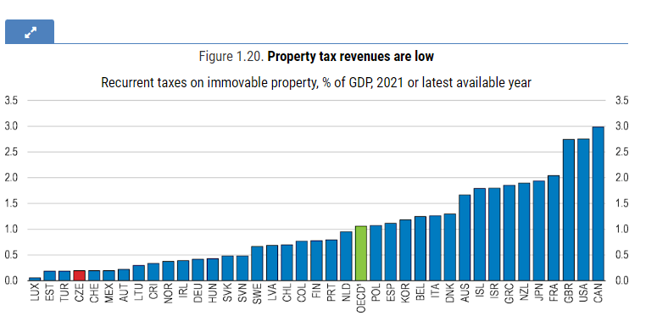Click the USA bar
The height and width of the screenshot is (316, 657).
click(583, 210)
